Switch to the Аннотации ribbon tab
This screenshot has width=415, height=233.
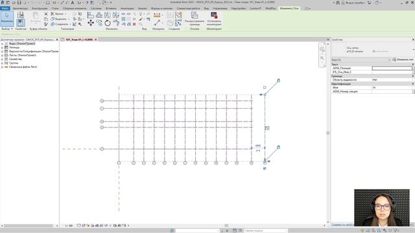tap(127, 8)
